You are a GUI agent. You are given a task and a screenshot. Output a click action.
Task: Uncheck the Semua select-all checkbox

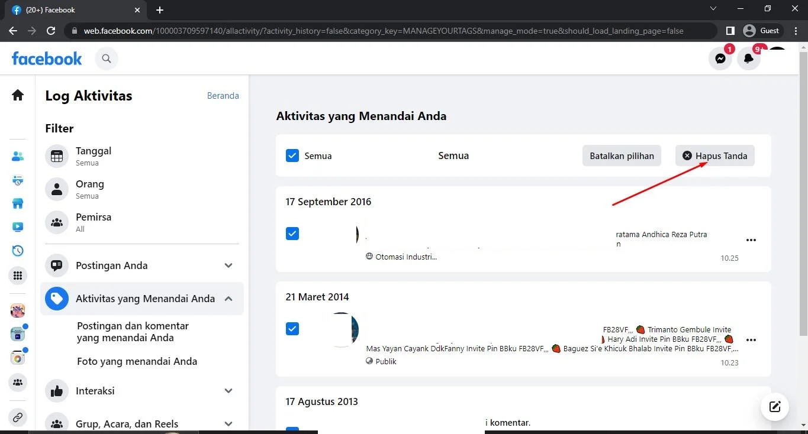pos(292,156)
